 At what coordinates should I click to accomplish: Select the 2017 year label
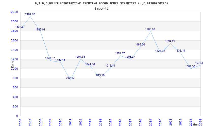coord(130,122)
